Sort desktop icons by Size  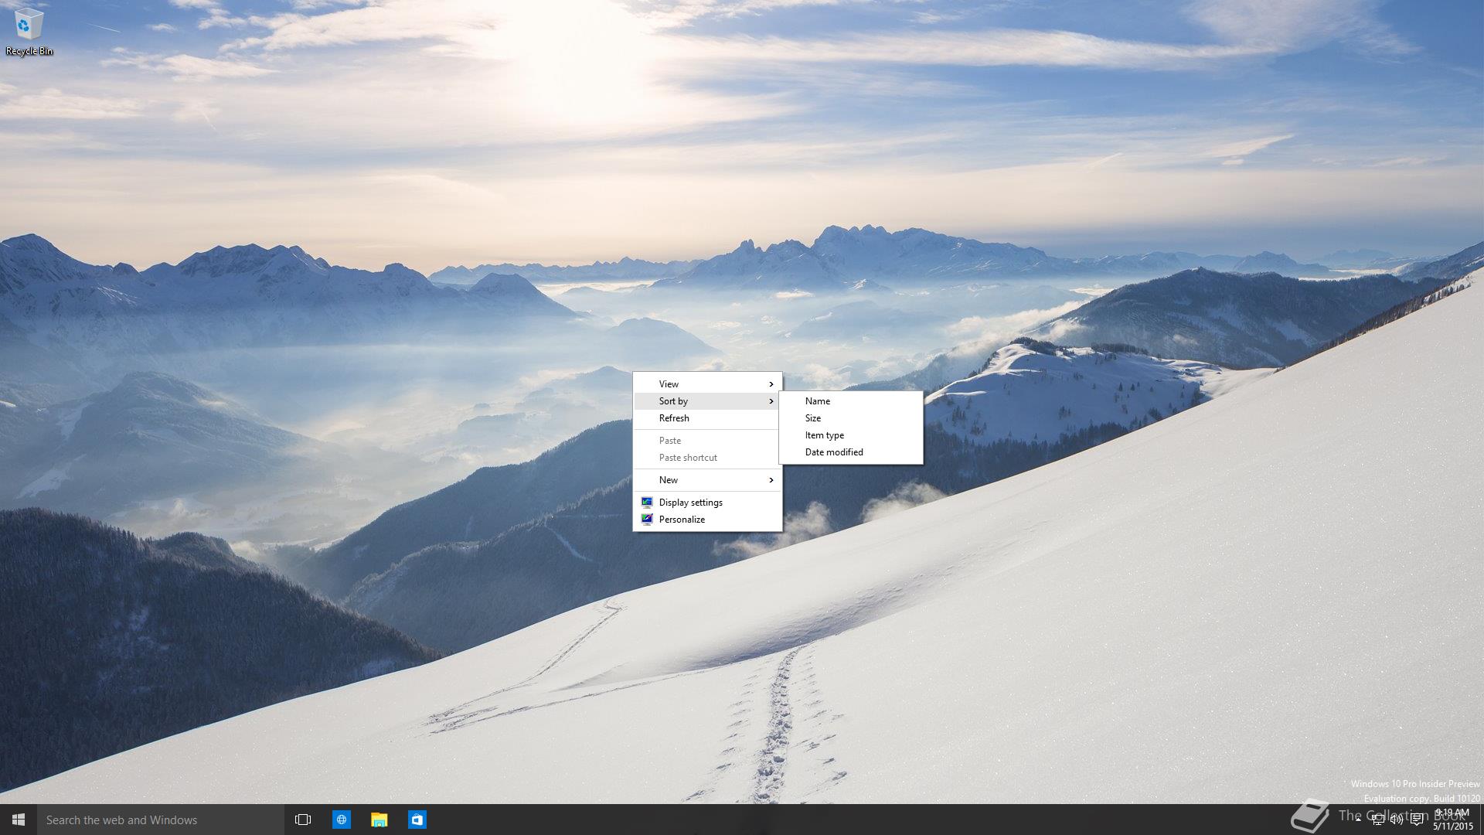(x=851, y=418)
